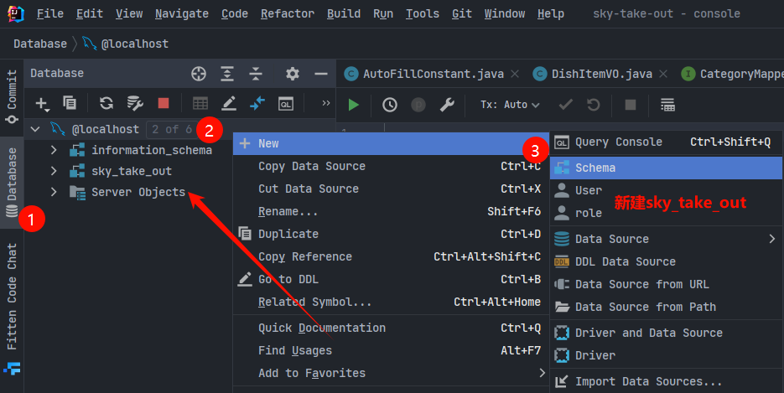Toggle the in-editor results view icon
The width and height of the screenshot is (784, 393).
point(667,105)
